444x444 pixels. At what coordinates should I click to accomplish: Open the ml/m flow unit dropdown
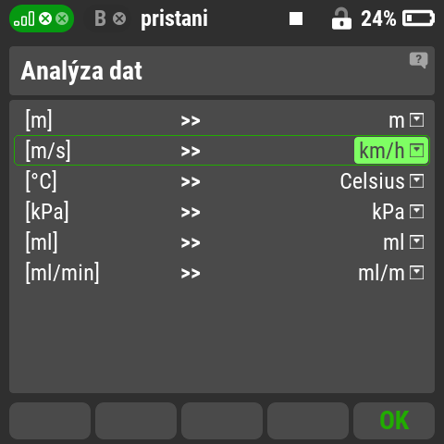point(391,273)
